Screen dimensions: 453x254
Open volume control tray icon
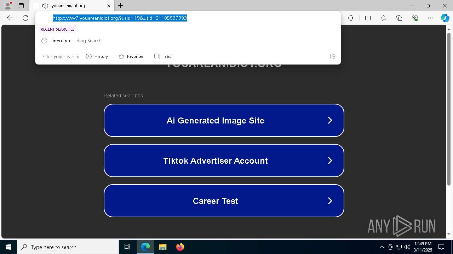[x=407, y=247]
